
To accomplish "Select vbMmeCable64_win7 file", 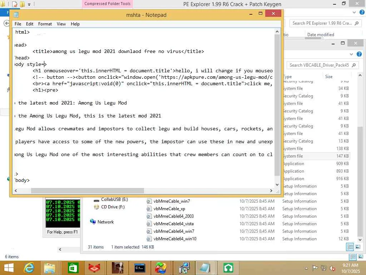I will (x=174, y=231).
